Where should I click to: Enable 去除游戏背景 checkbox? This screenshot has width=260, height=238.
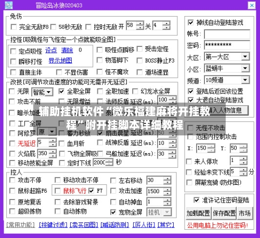(57, 202)
